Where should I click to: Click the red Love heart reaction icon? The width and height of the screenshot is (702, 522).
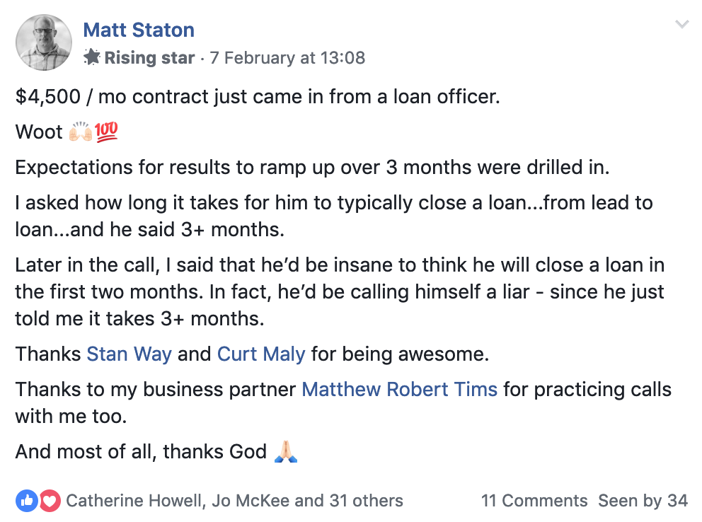click(50, 501)
